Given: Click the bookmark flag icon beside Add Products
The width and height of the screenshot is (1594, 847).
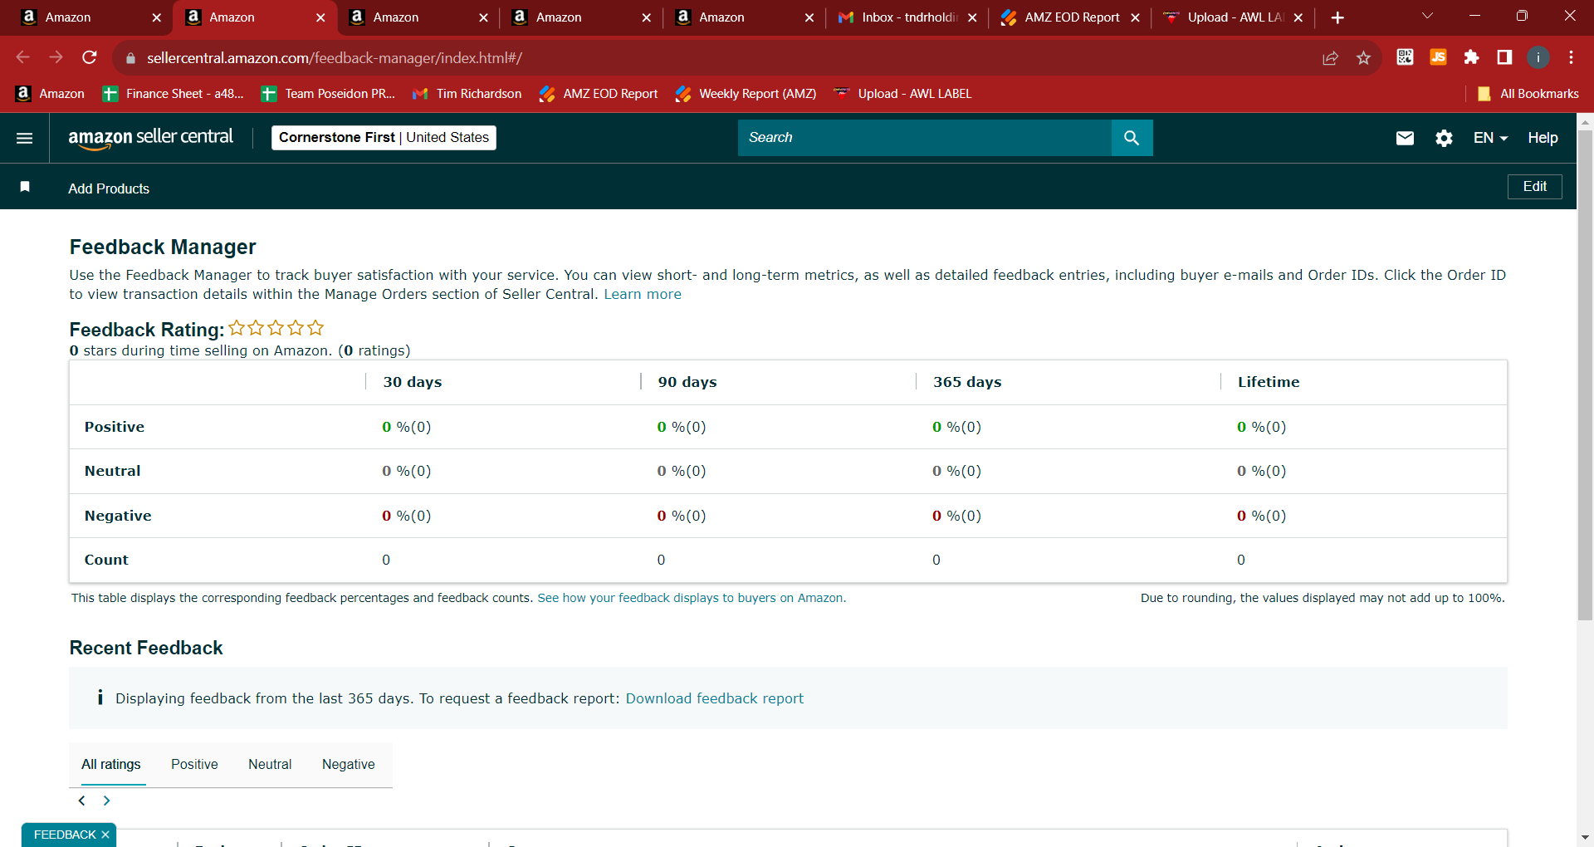Looking at the screenshot, I should 25,187.
